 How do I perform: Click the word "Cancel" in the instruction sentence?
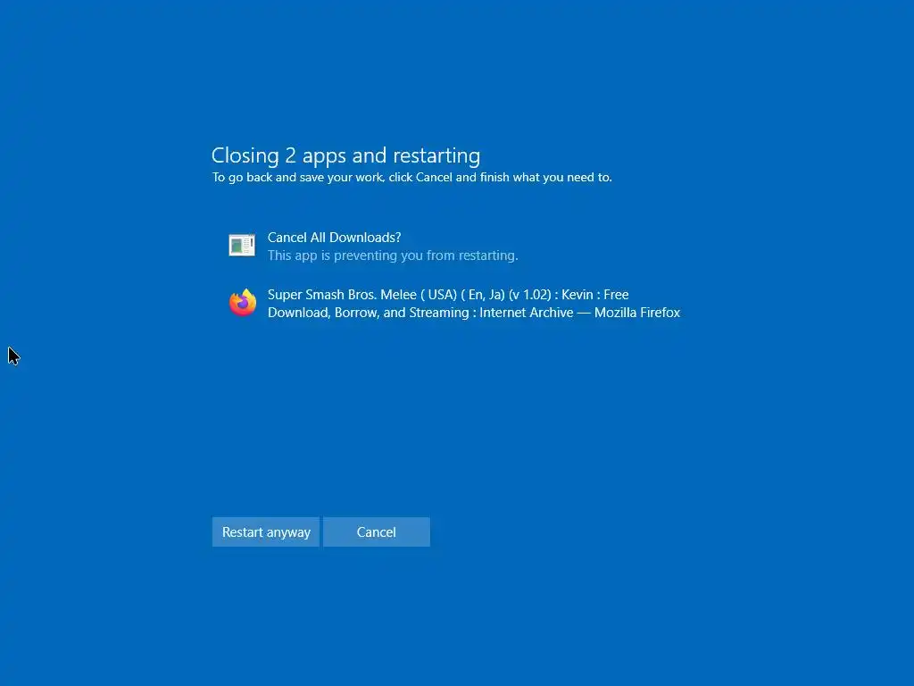434,178
